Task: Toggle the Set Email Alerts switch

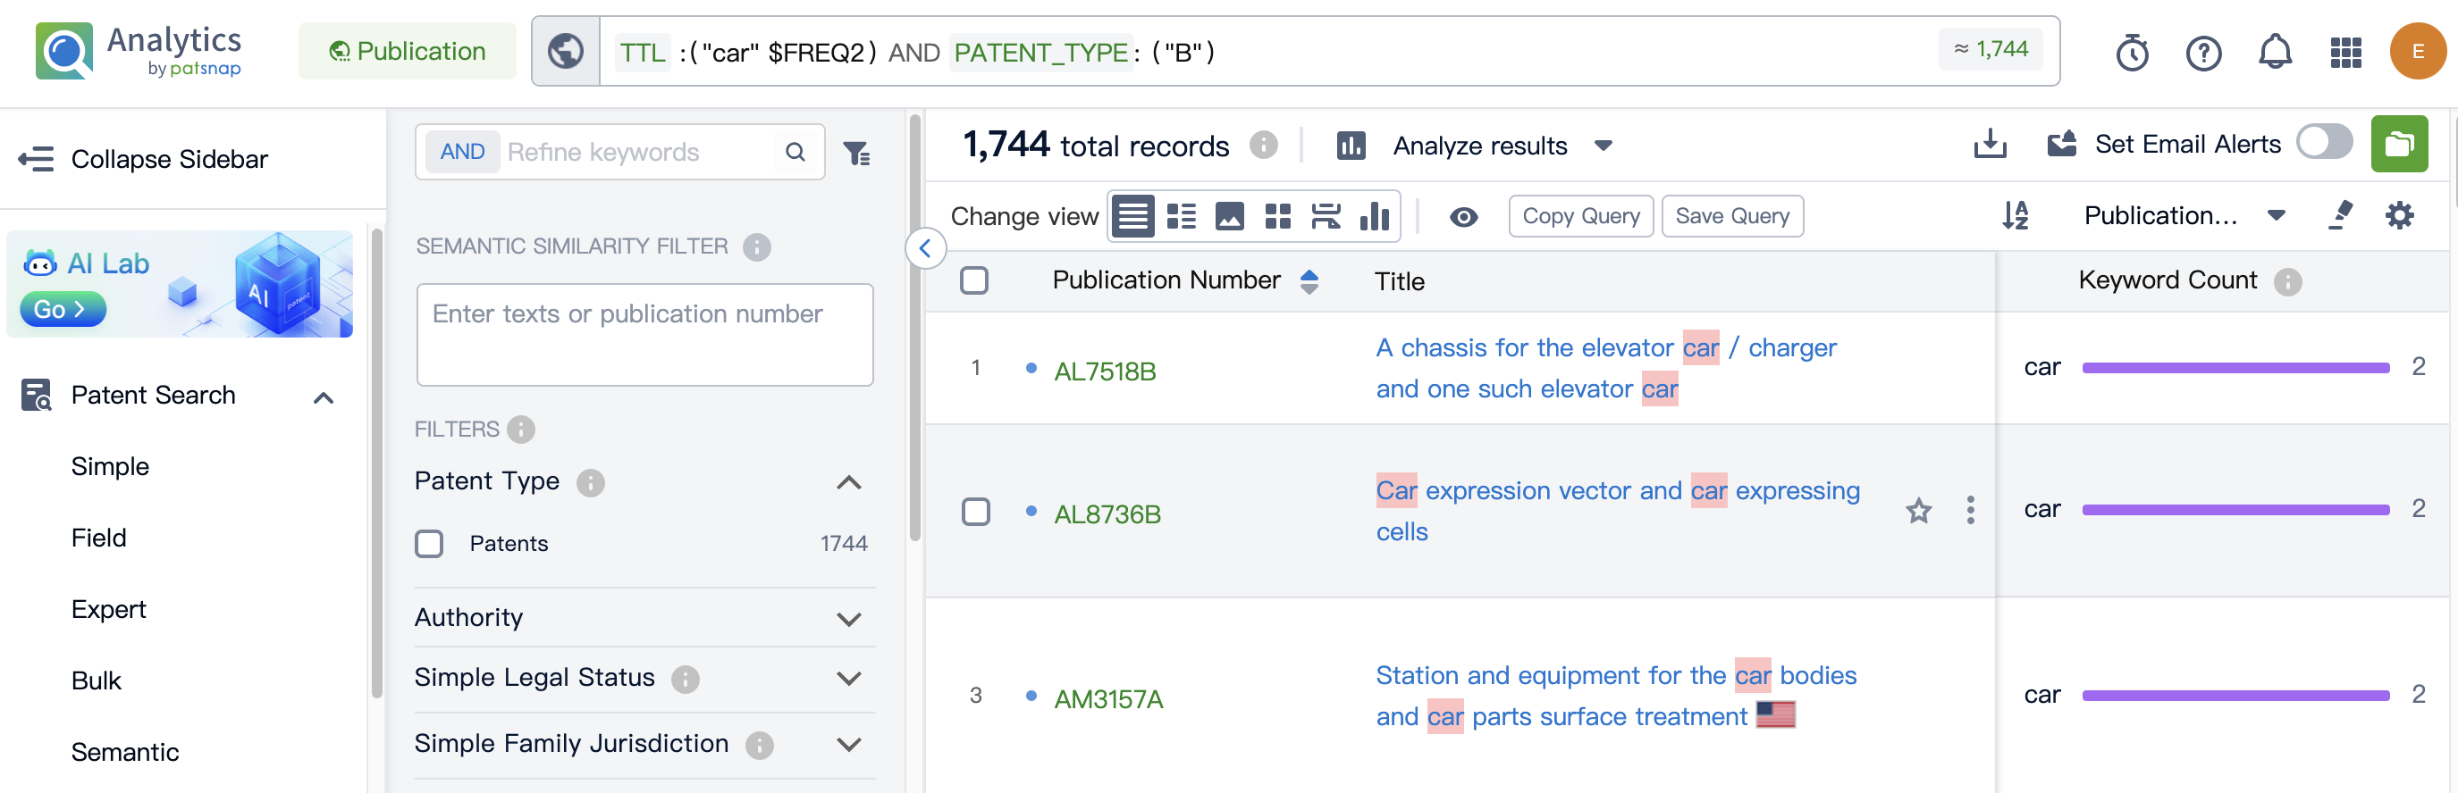Action: click(2323, 143)
